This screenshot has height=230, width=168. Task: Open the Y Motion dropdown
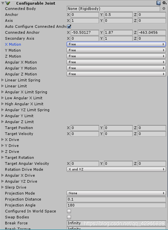pyautogui.click(x=116, y=50)
